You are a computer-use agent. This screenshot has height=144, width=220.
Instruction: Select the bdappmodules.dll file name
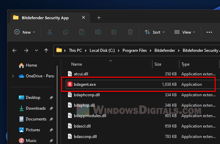[90, 116]
